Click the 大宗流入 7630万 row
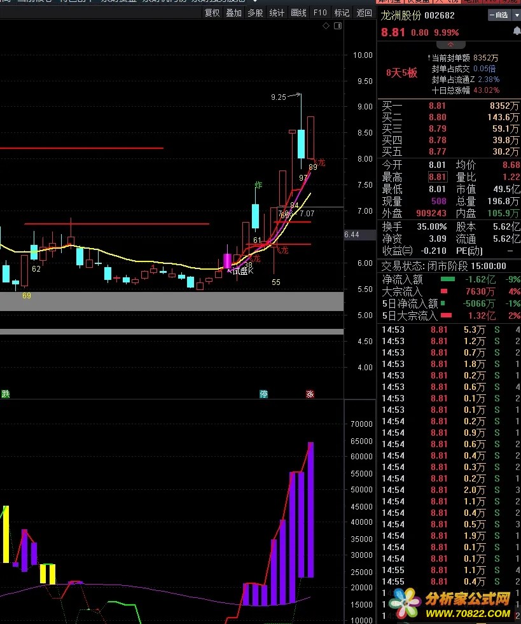Image resolution: width=521 pixels, height=624 pixels. click(450, 292)
